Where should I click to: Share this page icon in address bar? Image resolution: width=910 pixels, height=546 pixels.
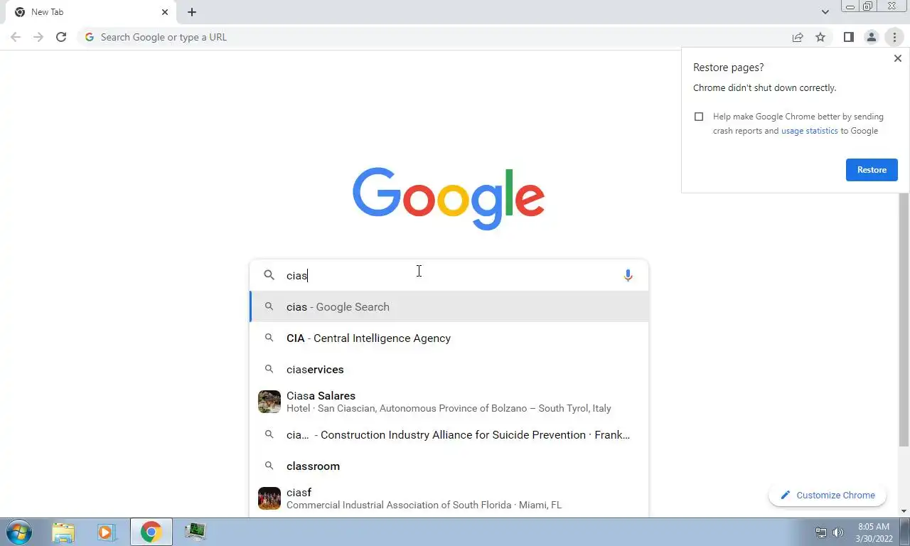(798, 37)
